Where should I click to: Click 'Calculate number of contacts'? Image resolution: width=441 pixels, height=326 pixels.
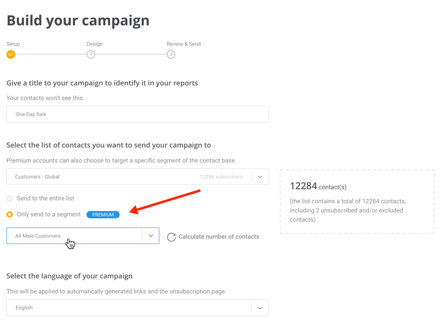pyautogui.click(x=219, y=237)
